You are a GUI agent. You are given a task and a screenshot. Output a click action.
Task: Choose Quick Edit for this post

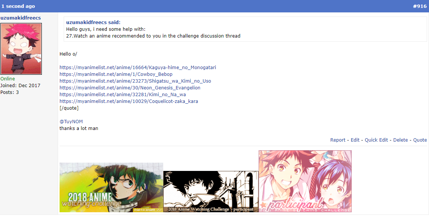pos(376,140)
